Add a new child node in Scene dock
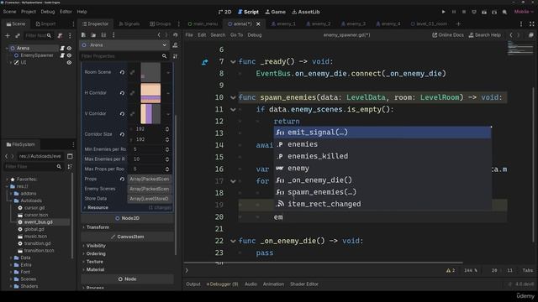The height and width of the screenshot is (302, 538). point(8,35)
